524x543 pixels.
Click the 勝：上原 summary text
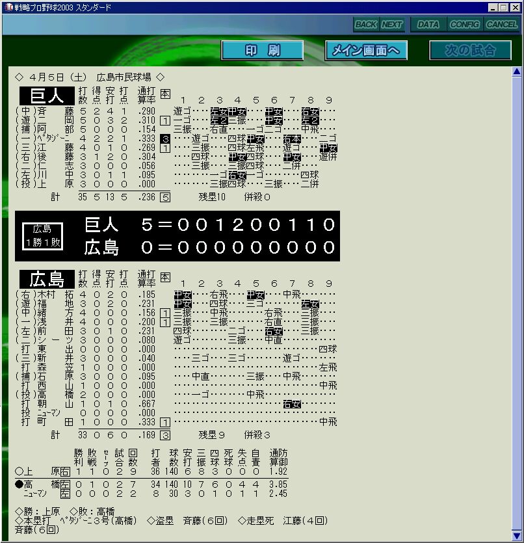[38, 512]
